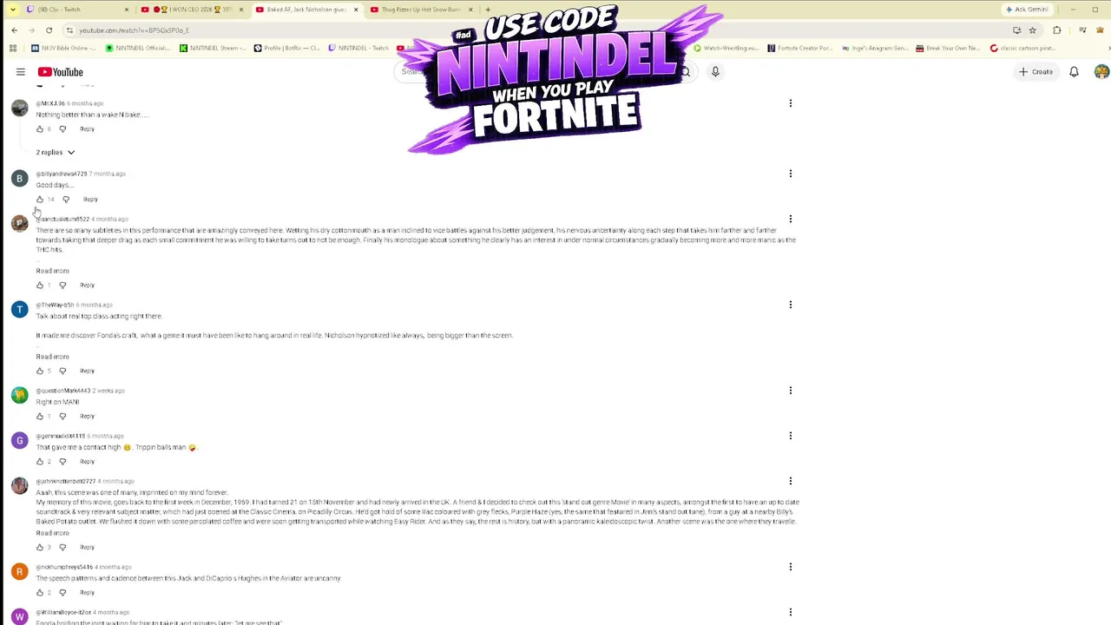This screenshot has width=1111, height=625.
Task: Close the "Clix - Twitch" tab
Action: tap(126, 10)
